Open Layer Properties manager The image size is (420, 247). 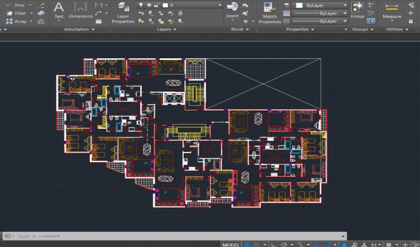(123, 13)
